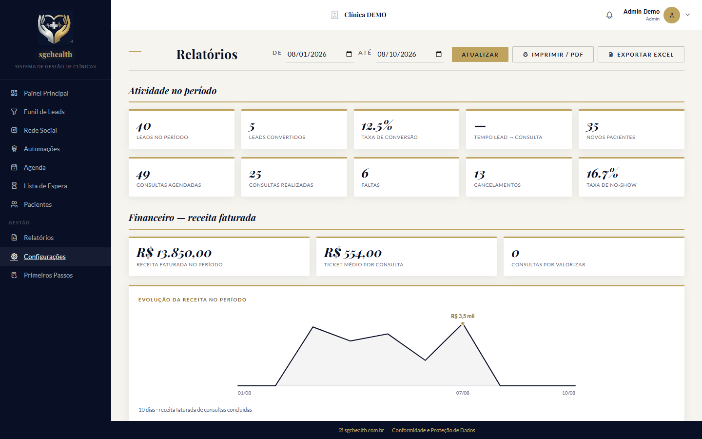Click IMPRIMIR / PDF button

pyautogui.click(x=553, y=55)
